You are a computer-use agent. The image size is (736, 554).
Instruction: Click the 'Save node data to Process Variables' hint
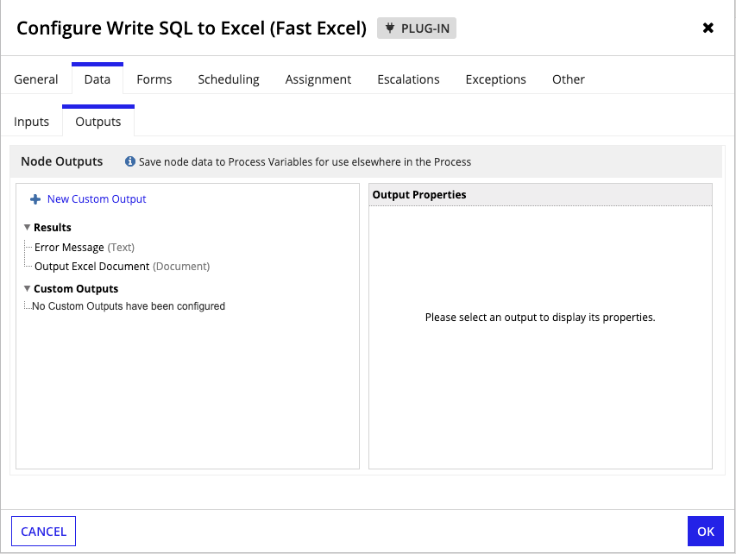tap(305, 162)
